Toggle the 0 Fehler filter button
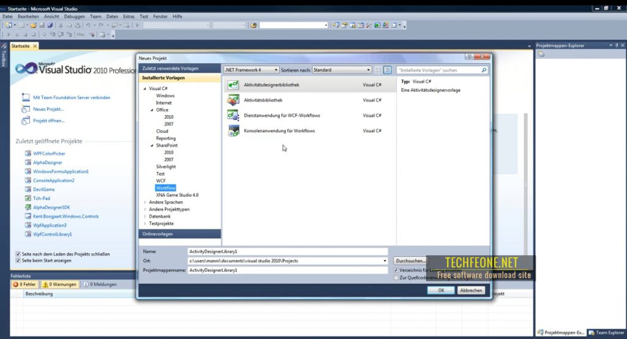 (24, 284)
